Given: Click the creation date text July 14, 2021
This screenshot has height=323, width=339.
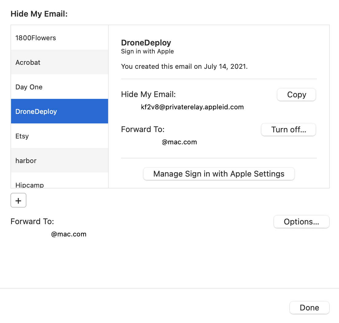Looking at the screenshot, I should point(225,66).
